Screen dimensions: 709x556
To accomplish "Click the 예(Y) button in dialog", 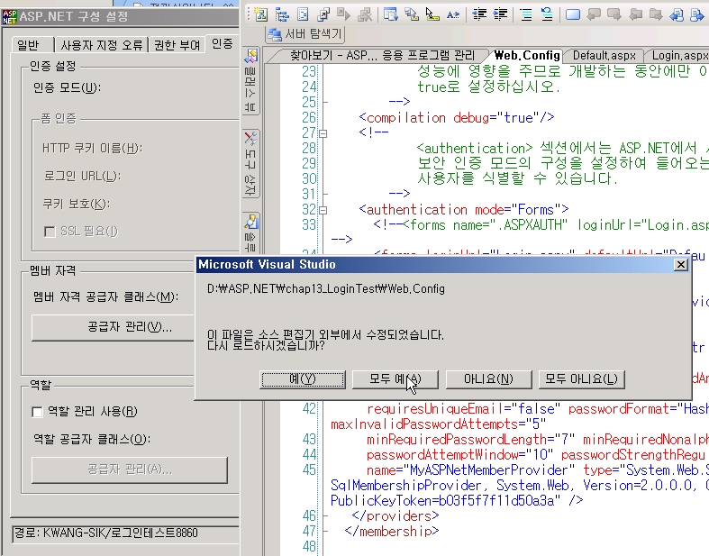I will click(x=303, y=379).
